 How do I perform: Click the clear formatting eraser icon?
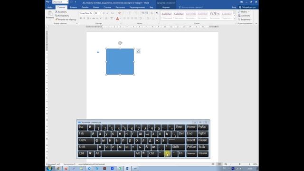(x=119, y=13)
